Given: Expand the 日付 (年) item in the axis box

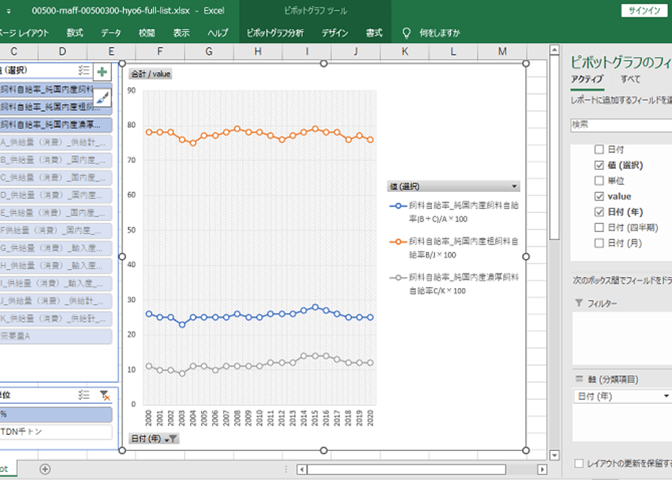Looking at the screenshot, I should 666,396.
